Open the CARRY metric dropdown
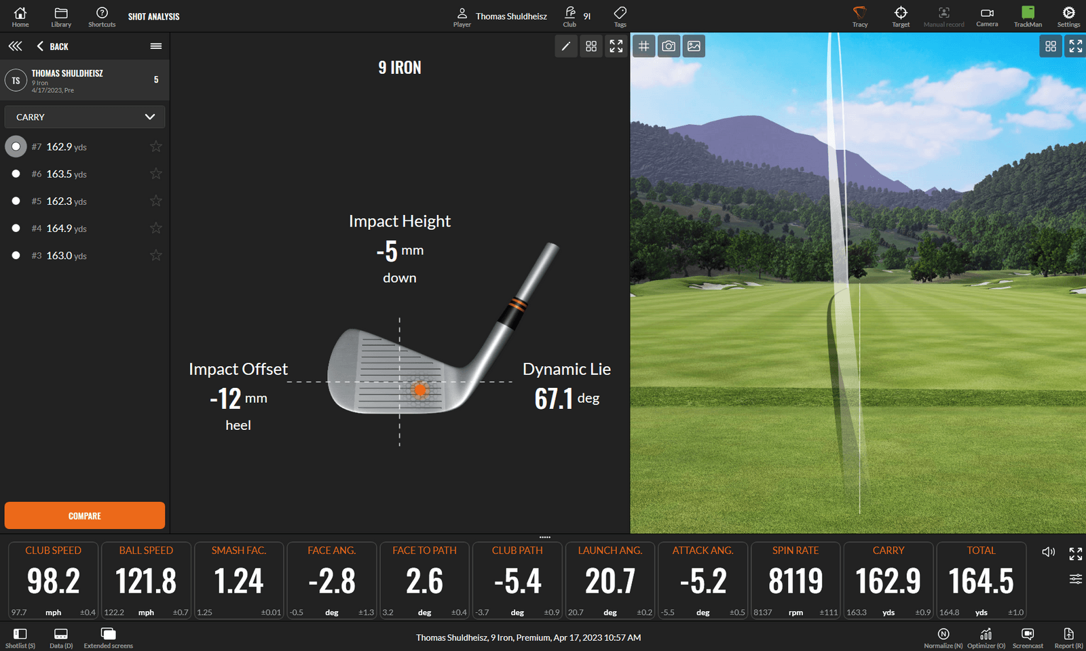The image size is (1086, 651). 84,117
